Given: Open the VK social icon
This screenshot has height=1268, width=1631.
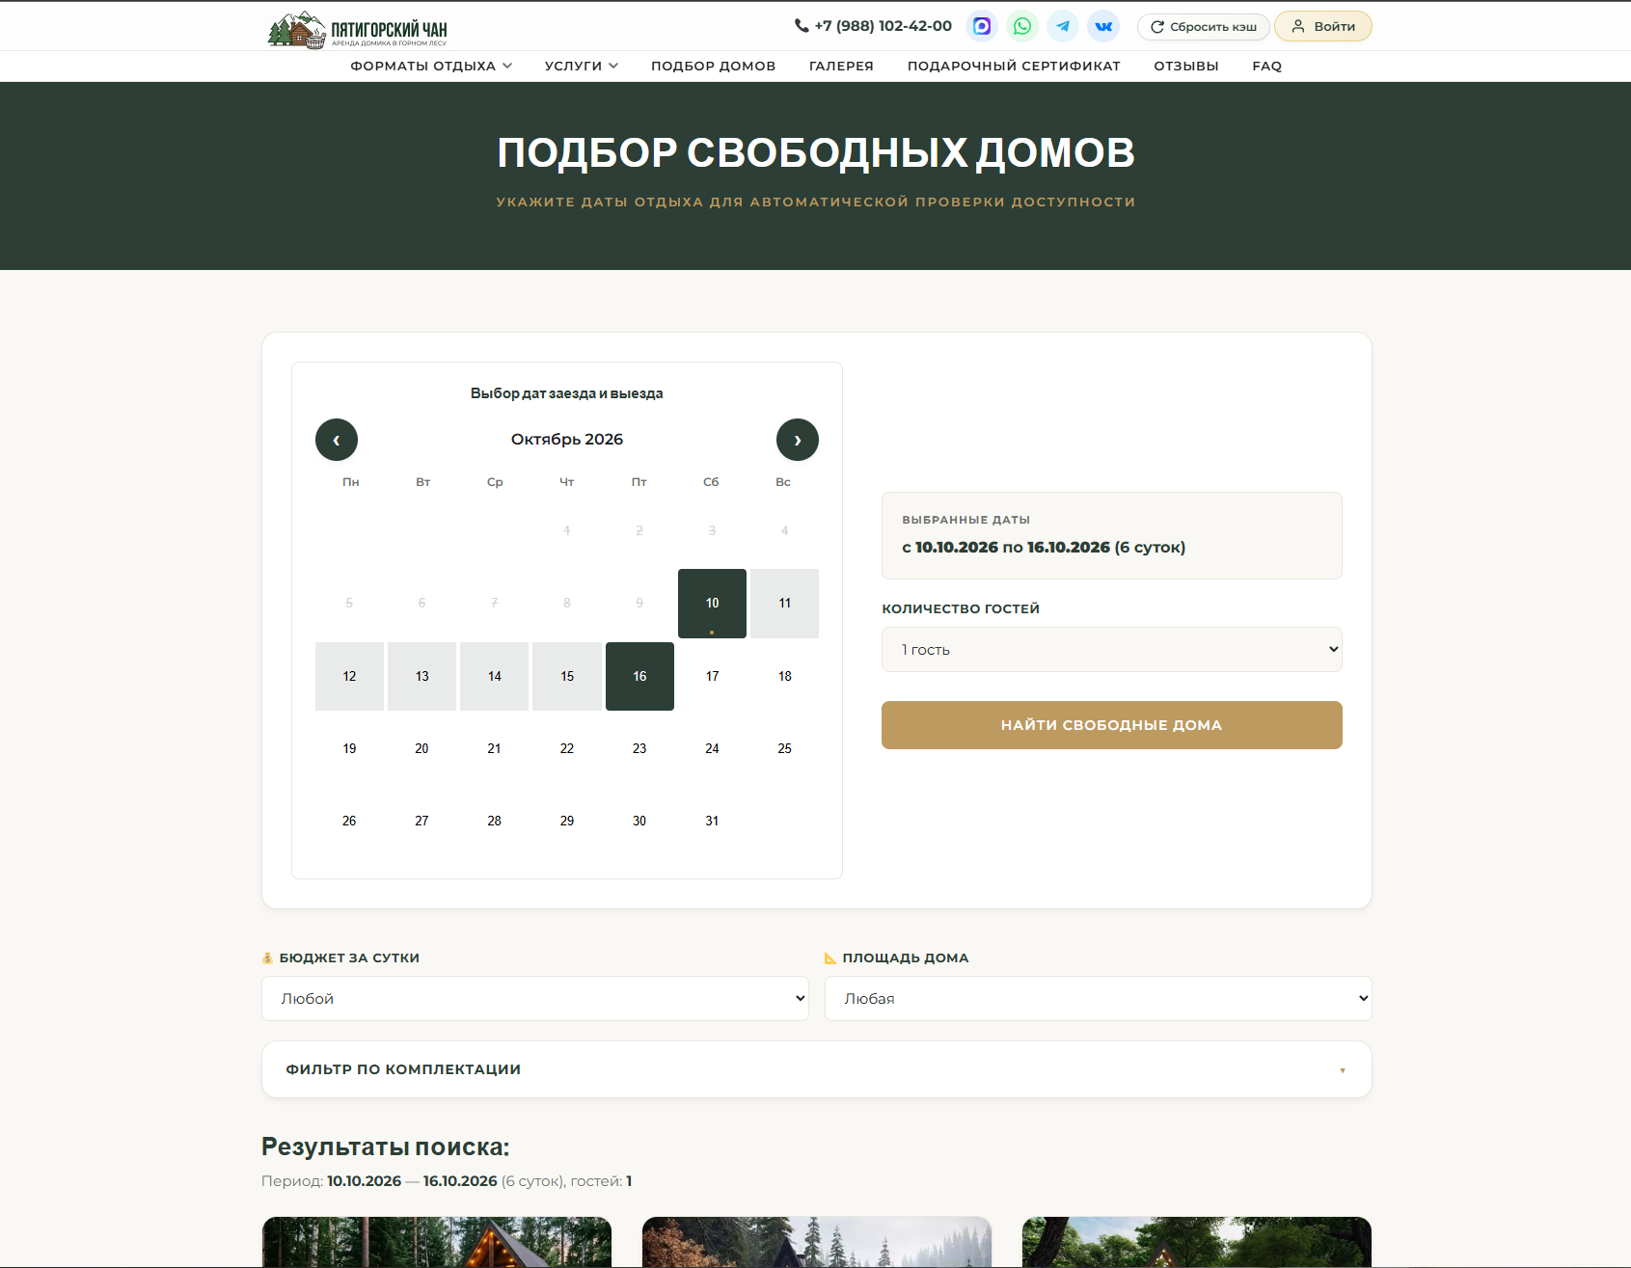Looking at the screenshot, I should [x=1103, y=26].
